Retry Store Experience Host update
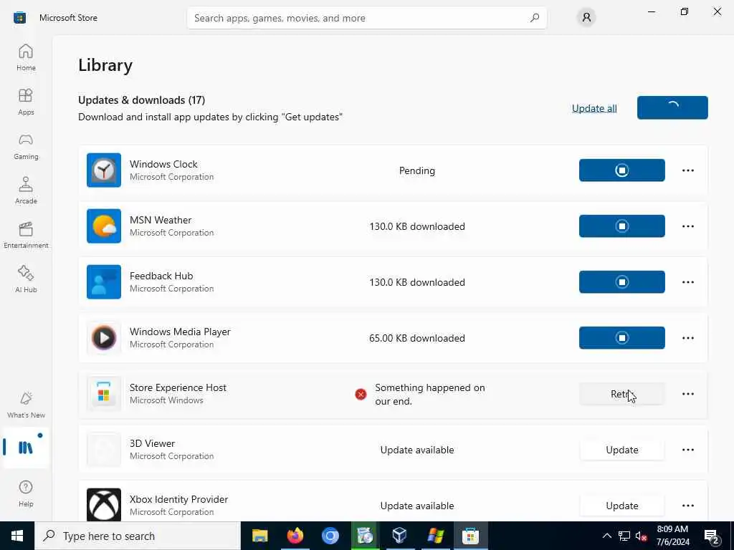Screen dimensions: 734x550 point(621,394)
